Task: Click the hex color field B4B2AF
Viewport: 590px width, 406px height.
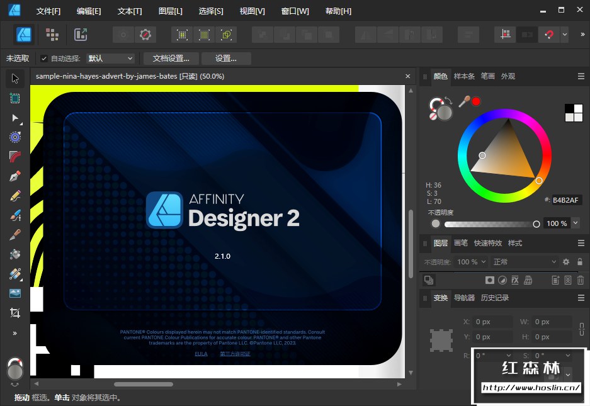Action: 567,200
